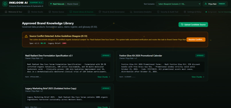
Task: Click the Festive Glow Kit promotional terms preview
Action: tap(162, 67)
